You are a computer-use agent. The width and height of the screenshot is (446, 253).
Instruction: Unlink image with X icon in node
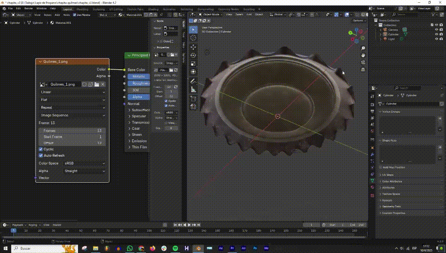(103, 84)
